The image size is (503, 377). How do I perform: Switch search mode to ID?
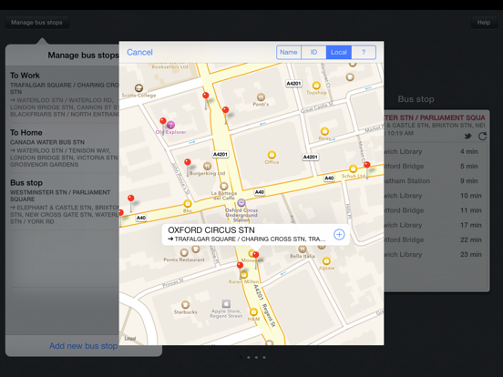click(x=313, y=52)
